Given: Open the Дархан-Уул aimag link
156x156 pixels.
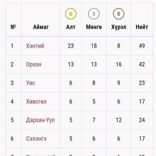Looking at the screenshot, I should tap(40, 120).
